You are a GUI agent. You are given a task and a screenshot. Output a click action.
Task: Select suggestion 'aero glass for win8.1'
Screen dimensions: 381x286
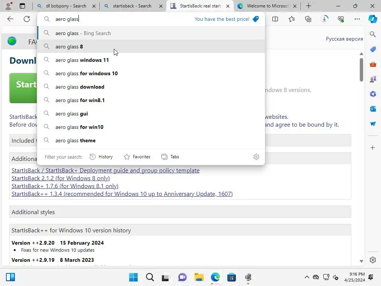click(x=151, y=100)
